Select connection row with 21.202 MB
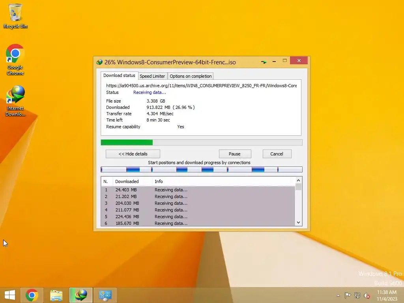 198,196
